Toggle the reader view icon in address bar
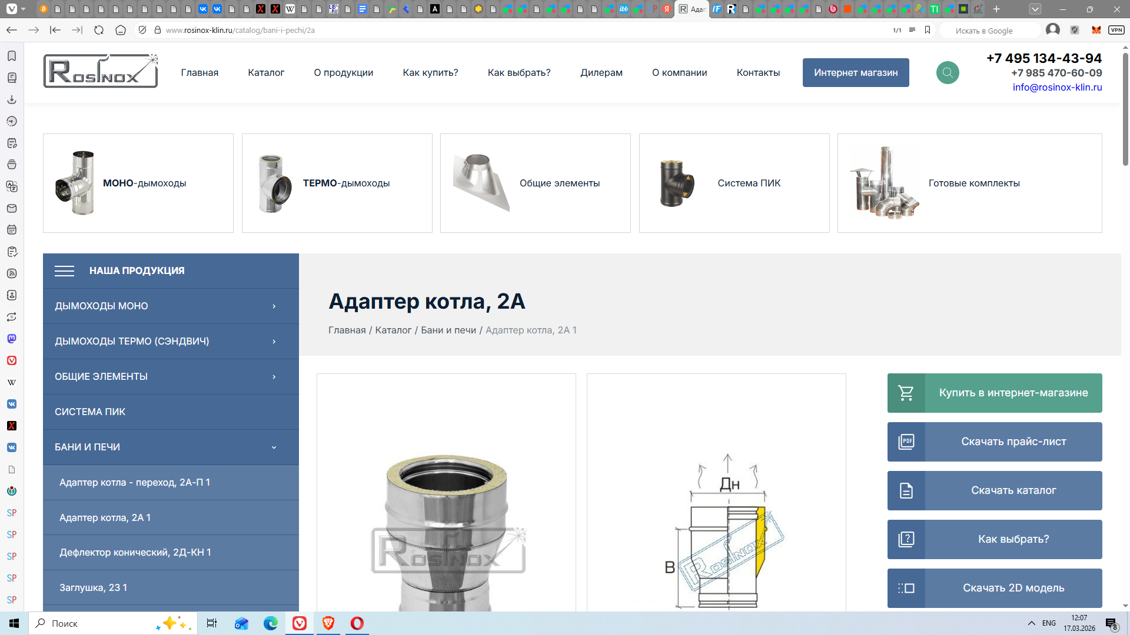This screenshot has width=1130, height=635. coord(912,30)
